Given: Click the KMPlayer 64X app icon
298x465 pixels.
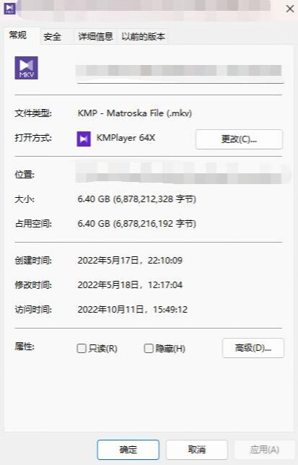Looking at the screenshot, I should coord(84,139).
